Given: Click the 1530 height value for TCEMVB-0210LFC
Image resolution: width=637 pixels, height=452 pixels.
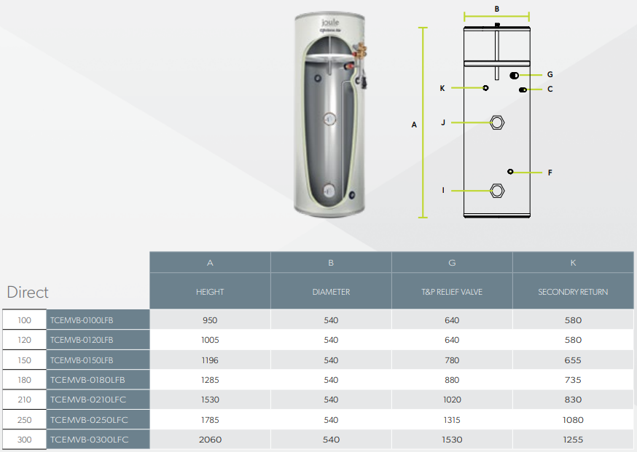Looking at the screenshot, I should [x=210, y=399].
